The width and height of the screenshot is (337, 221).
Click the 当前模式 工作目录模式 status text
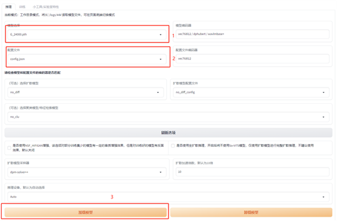60,15
